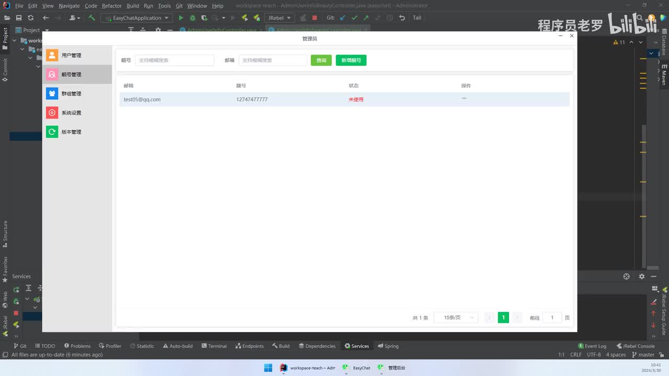Click the Open folder toolbar icon
Image resolution: width=669 pixels, height=376 pixels.
pyautogui.click(x=6, y=18)
